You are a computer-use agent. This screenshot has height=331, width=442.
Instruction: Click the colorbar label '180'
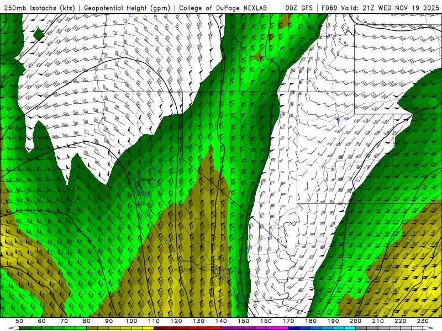tap(311, 321)
